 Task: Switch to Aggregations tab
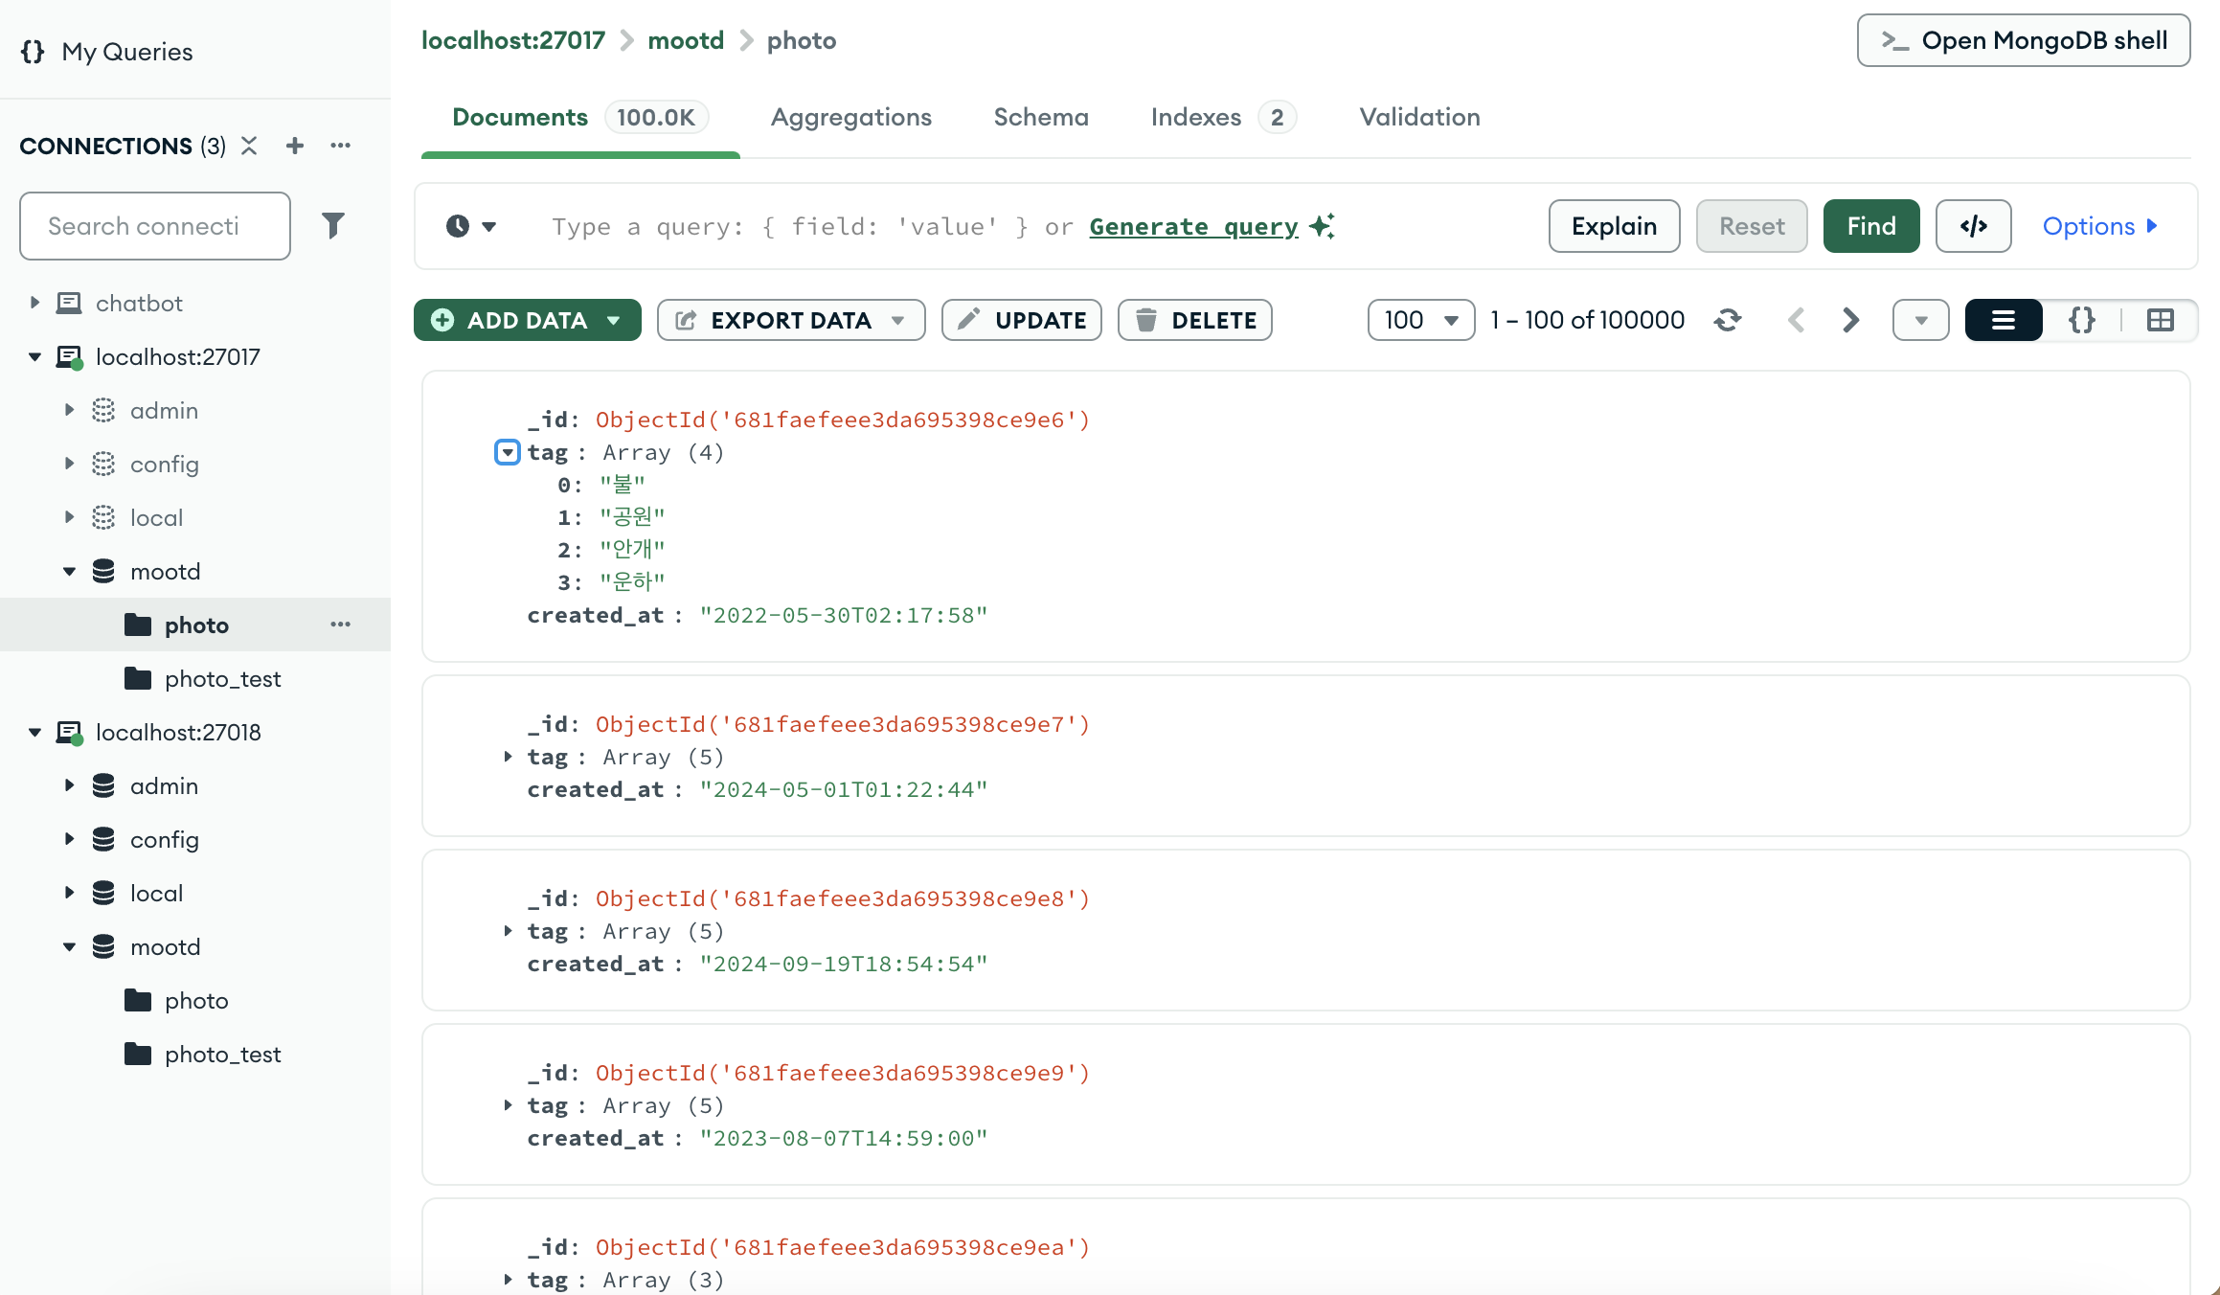tap(850, 117)
